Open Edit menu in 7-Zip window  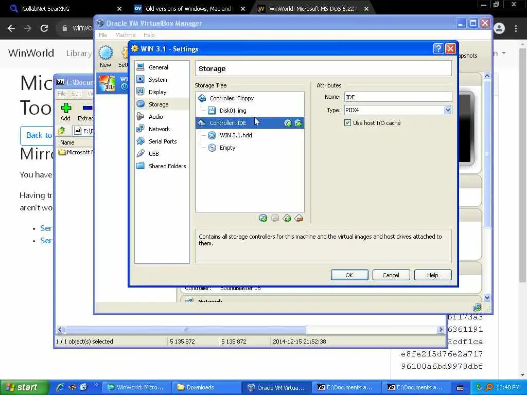click(76, 94)
